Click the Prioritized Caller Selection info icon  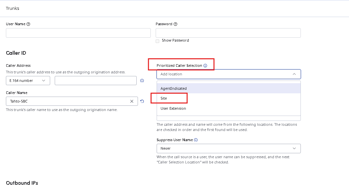(205, 65)
